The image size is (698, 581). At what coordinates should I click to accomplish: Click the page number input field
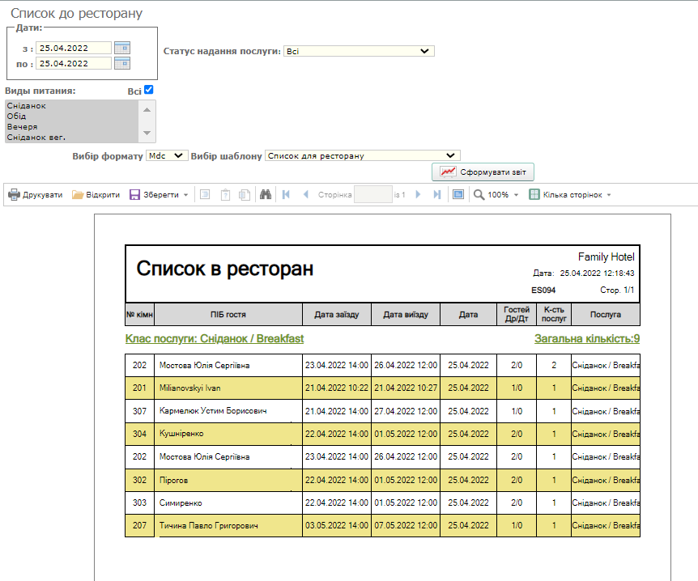372,195
